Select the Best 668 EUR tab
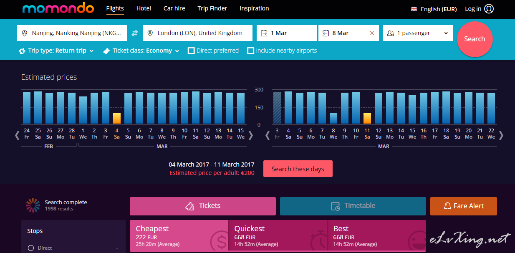 377,236
